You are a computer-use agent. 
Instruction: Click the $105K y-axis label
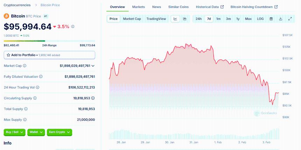tap(286, 47)
